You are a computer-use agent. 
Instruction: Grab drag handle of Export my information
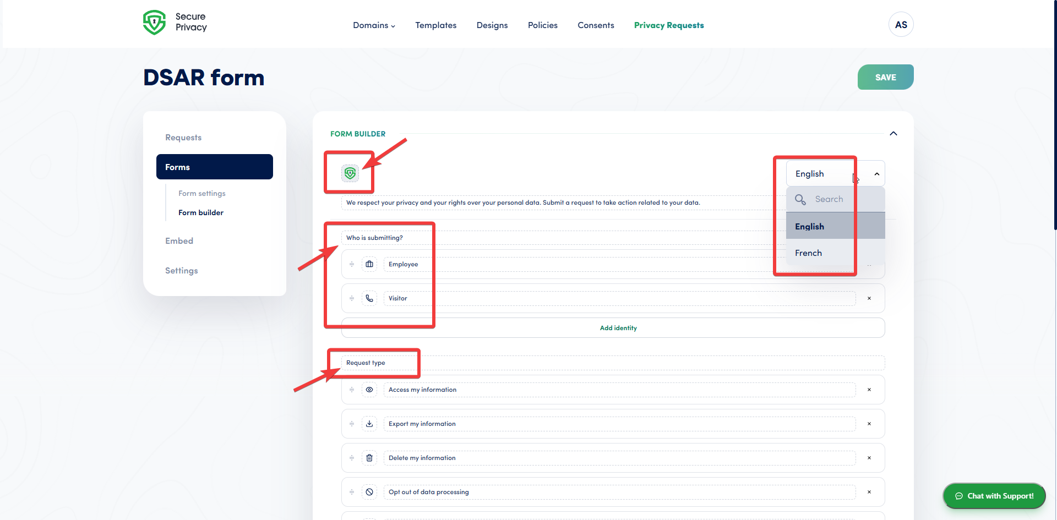(352, 424)
